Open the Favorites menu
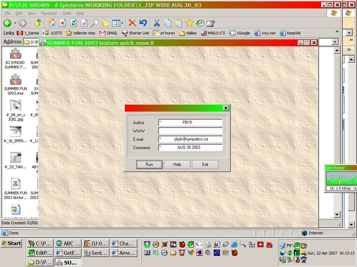 pyautogui.click(x=48, y=13)
